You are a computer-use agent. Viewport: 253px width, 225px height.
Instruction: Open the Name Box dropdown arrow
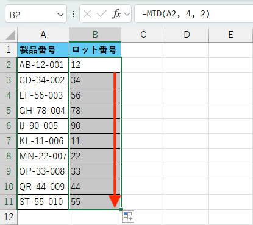point(60,15)
